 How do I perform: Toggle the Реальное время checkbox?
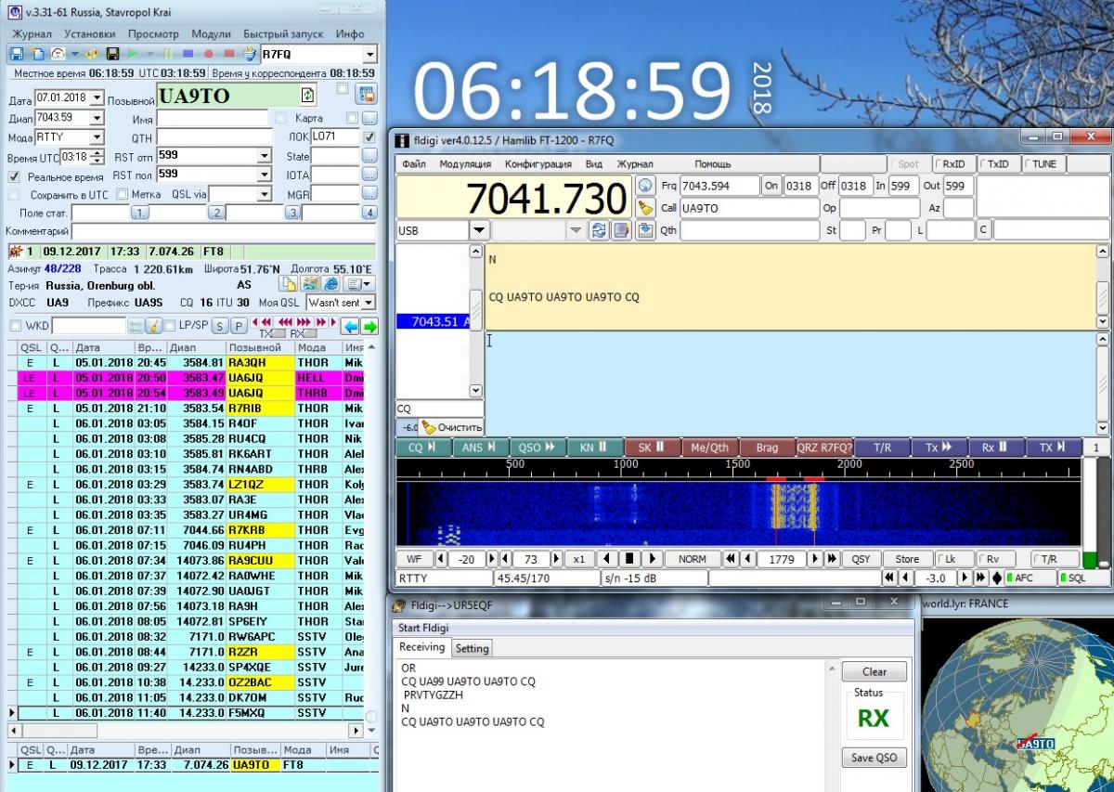click(x=14, y=176)
